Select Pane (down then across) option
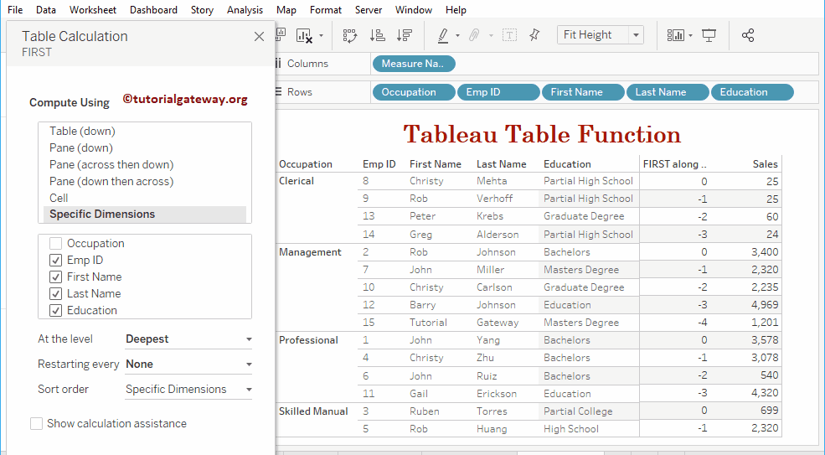This screenshot has height=455, width=825. 145,182
